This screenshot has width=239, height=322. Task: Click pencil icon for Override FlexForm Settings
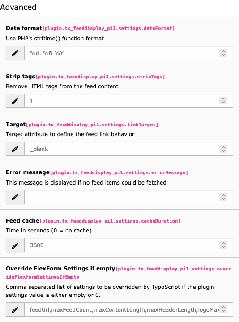(x=15, y=309)
